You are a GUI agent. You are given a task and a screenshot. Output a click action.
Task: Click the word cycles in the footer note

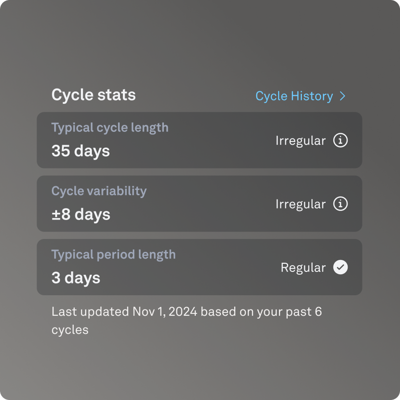[x=70, y=330]
